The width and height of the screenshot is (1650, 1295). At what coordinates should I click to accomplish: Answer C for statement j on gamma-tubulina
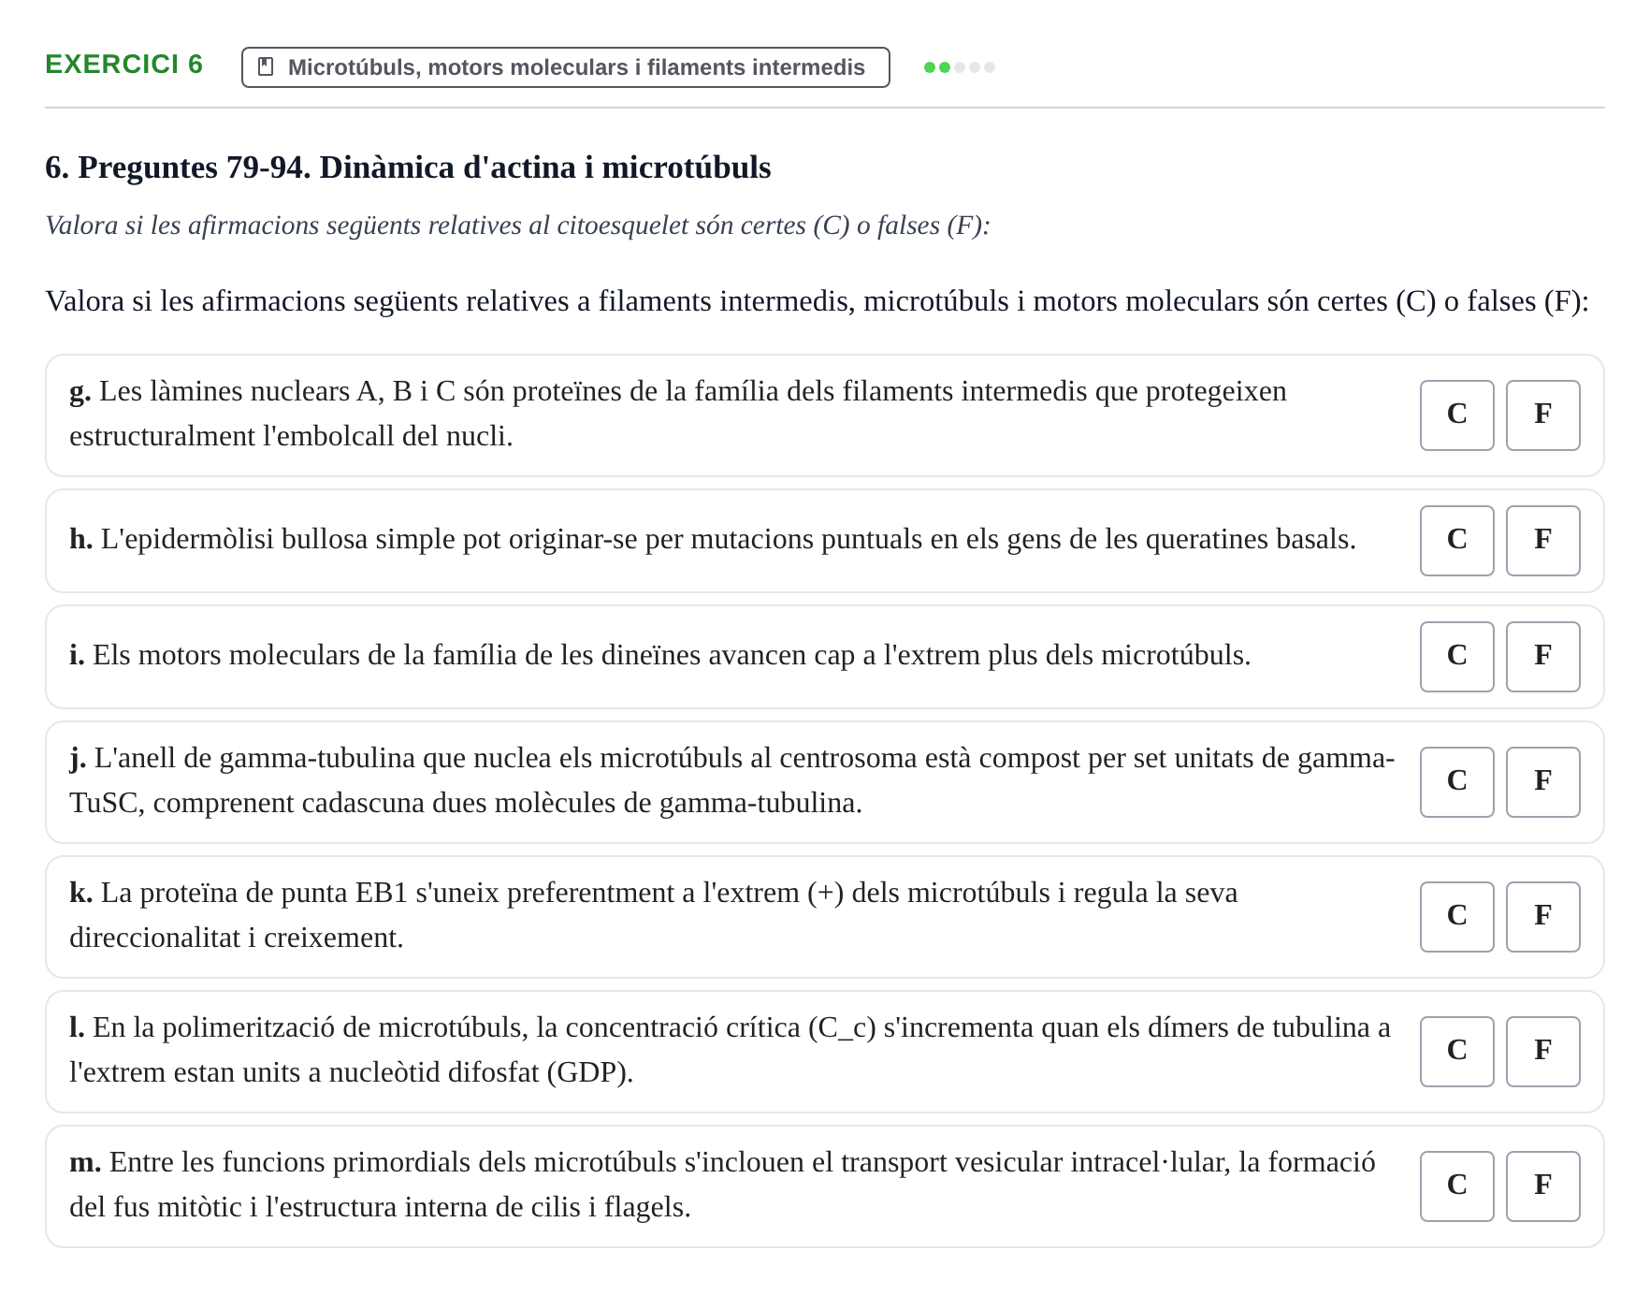pyautogui.click(x=1456, y=781)
